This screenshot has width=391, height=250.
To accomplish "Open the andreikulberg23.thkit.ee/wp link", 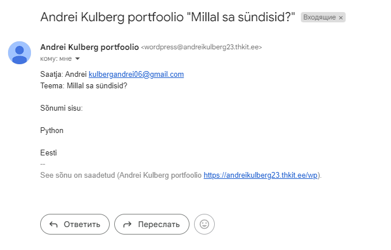I will pos(262,175).
